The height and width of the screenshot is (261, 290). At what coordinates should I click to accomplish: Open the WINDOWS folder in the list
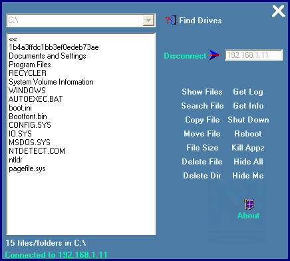[27, 91]
